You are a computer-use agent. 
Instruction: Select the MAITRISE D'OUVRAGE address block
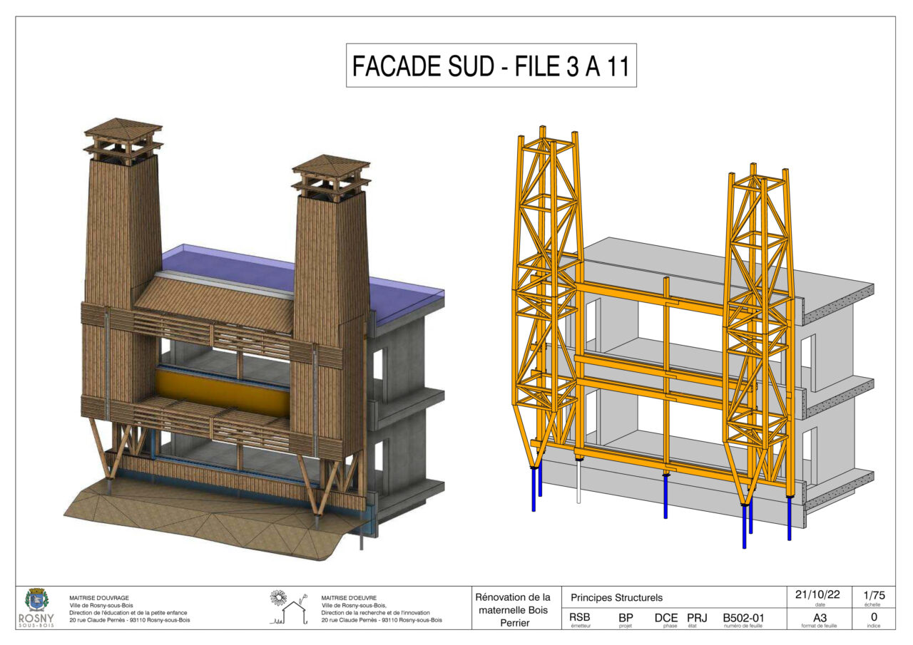[x=129, y=609]
